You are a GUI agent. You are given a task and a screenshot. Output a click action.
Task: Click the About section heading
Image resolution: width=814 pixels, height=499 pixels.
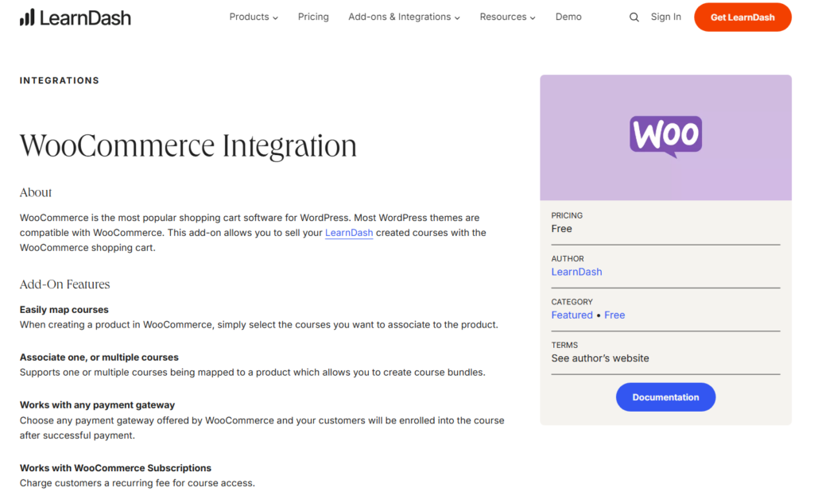[x=35, y=192]
